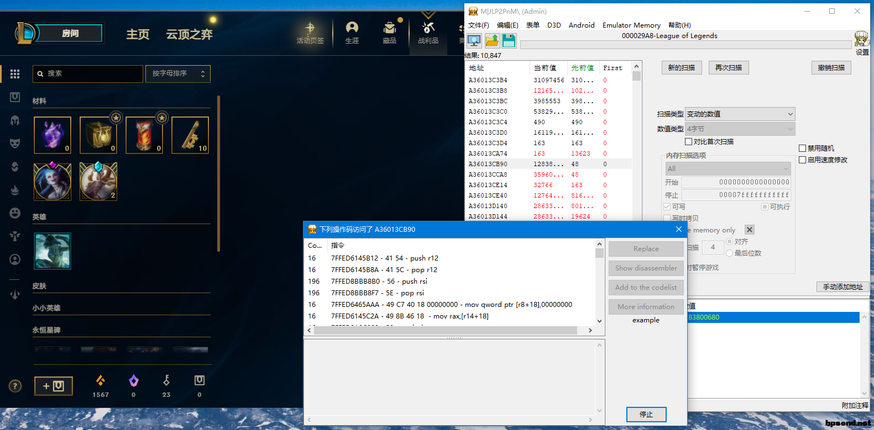Viewport: 874px width, 430px height.
Task: Open the League client logo icon
Action: coord(25,33)
